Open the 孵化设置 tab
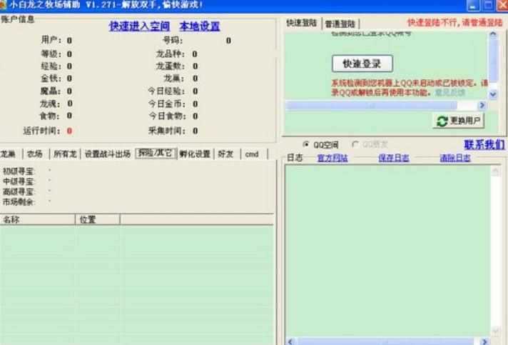This screenshot has height=345, width=508. 194,154
